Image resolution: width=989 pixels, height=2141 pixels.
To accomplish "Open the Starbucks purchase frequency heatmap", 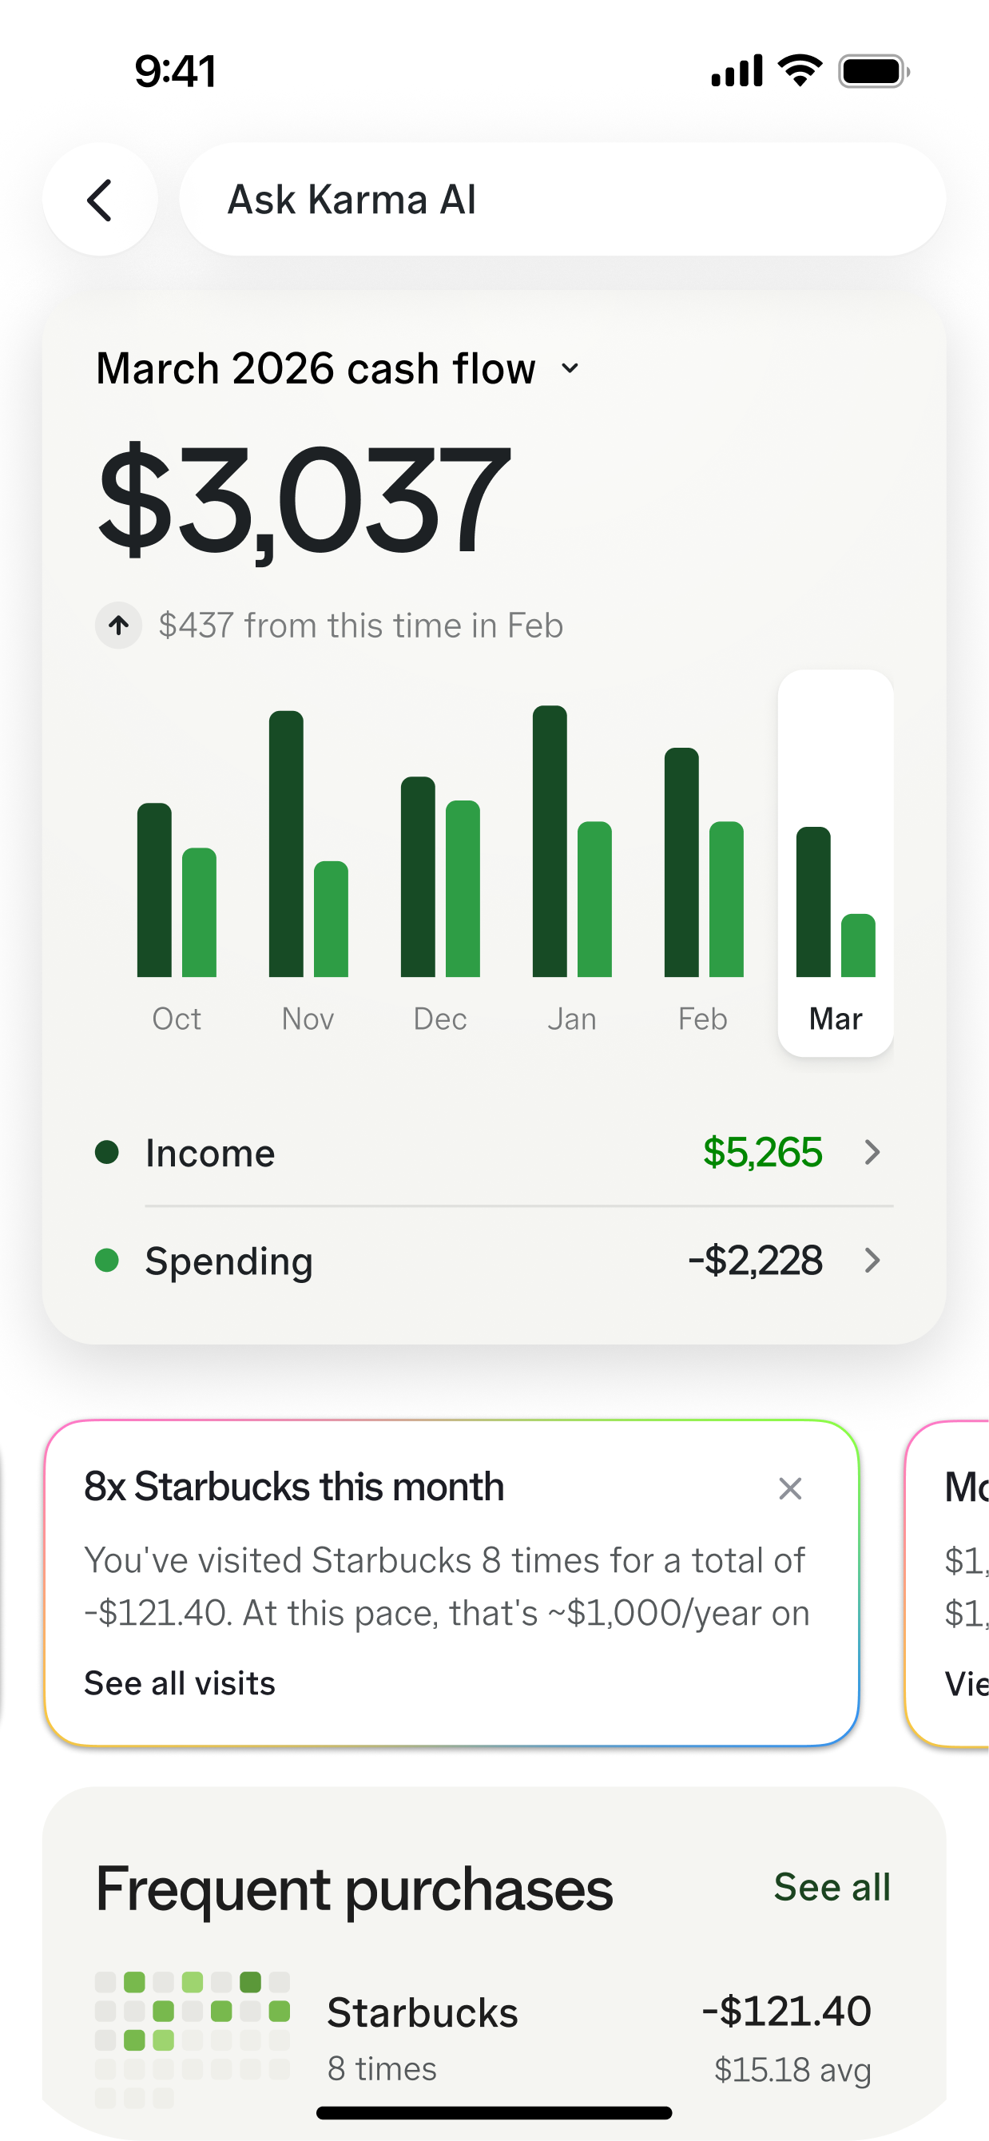I will [x=192, y=2038].
